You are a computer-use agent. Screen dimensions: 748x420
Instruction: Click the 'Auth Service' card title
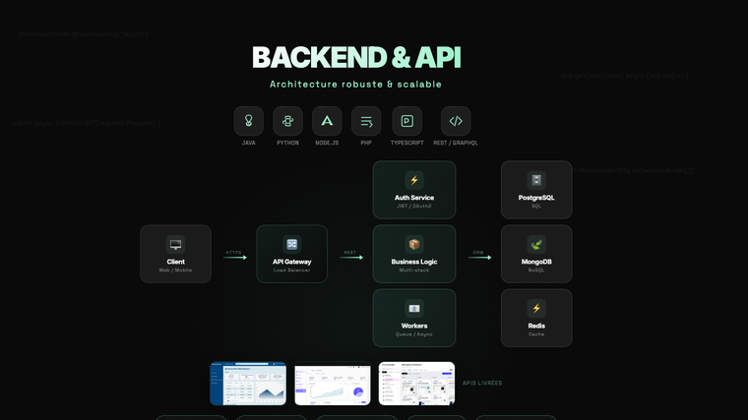click(414, 198)
